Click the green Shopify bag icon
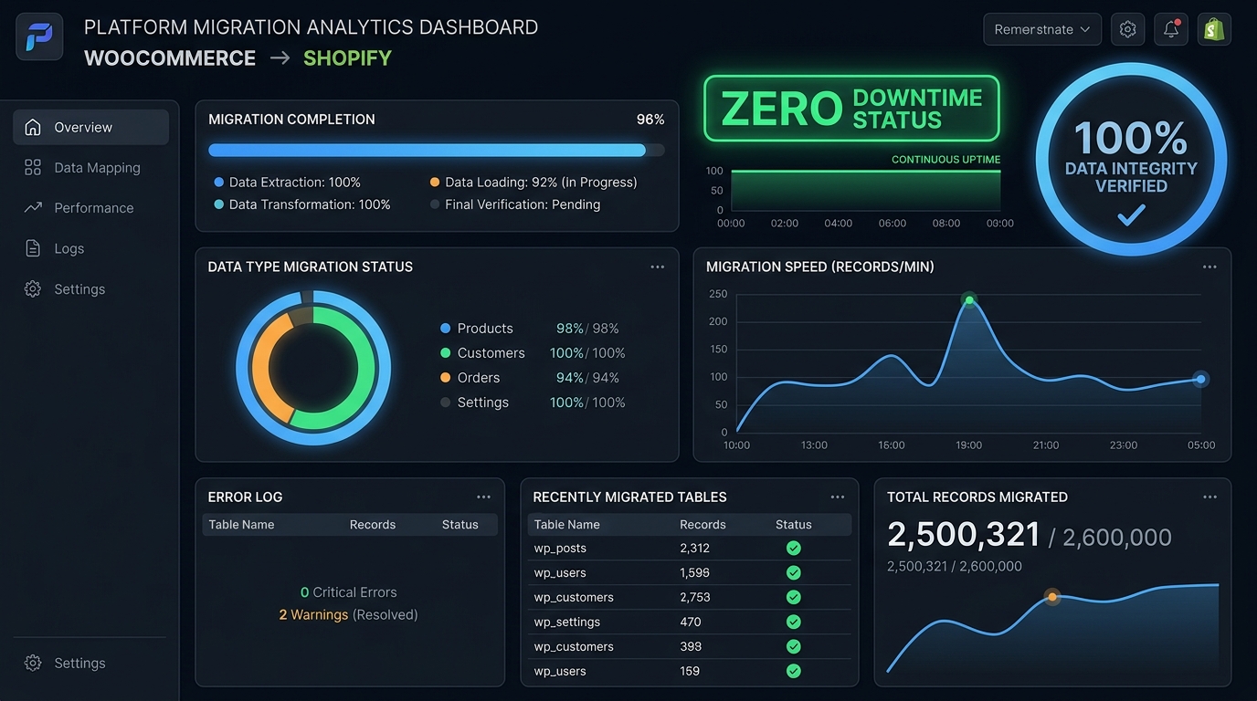 [1214, 29]
